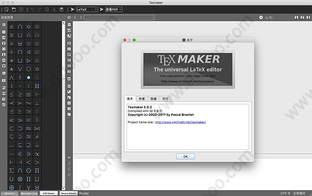This screenshot has width=312, height=196.
Task: Click the paste clipboard icon
Action: (62, 9)
